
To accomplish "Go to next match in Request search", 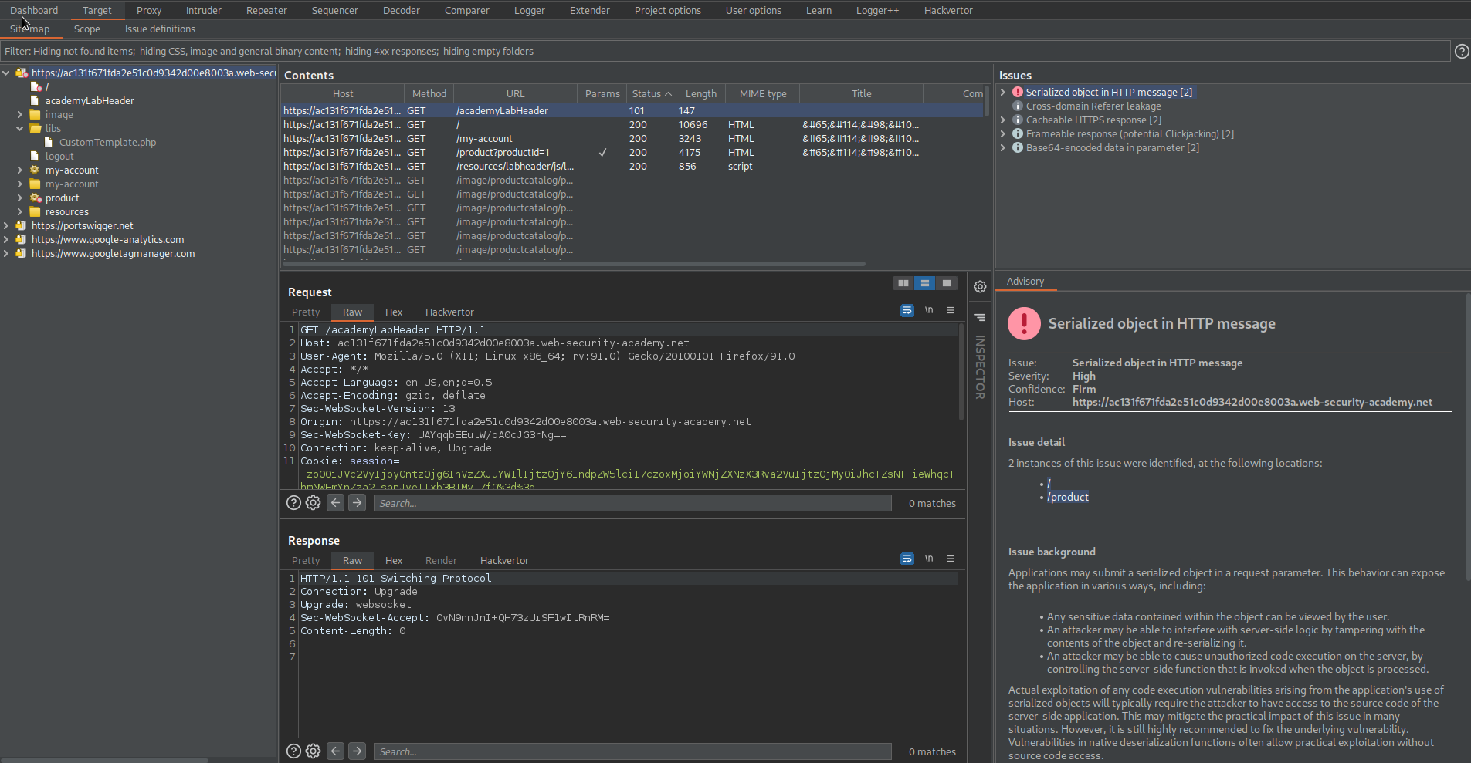I will (357, 503).
